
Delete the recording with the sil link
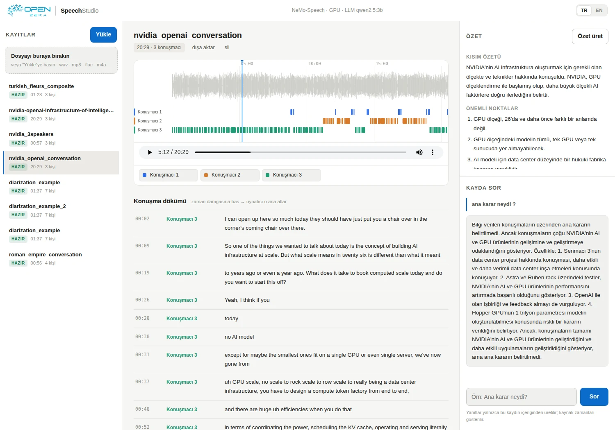pyautogui.click(x=227, y=48)
